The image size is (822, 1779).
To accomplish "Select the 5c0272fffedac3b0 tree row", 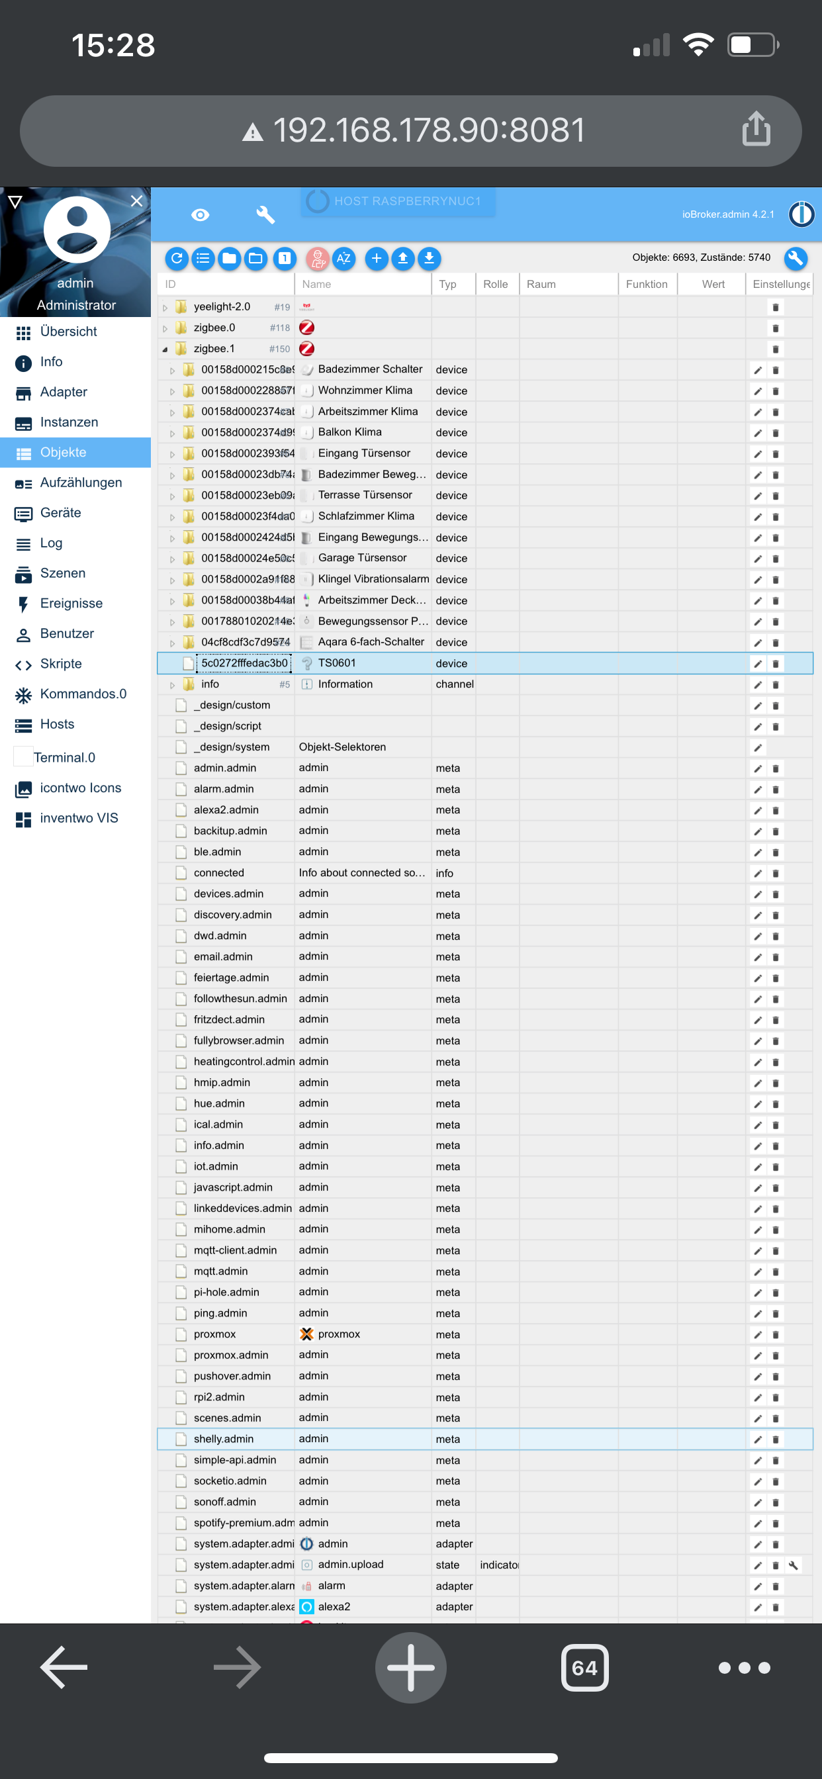I will coord(485,663).
